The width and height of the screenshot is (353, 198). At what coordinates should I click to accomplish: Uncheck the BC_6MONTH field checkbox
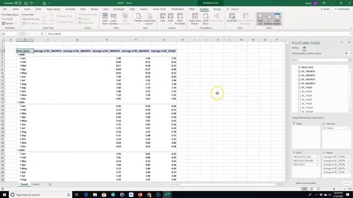[x=299, y=84]
